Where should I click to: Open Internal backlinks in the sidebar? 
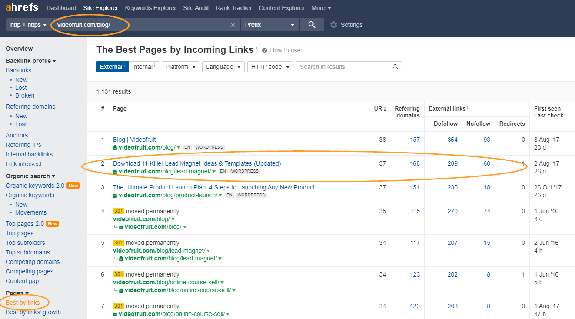click(x=29, y=154)
